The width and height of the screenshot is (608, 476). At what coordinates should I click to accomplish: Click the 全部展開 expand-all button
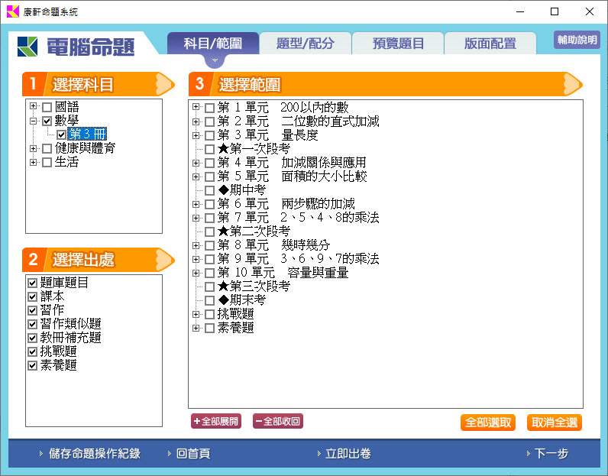[x=216, y=421]
